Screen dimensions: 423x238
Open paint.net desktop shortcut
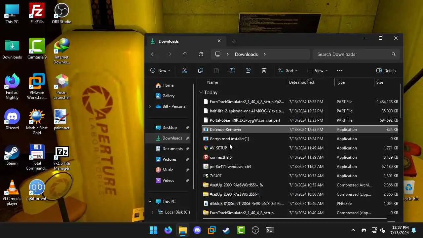coord(61,120)
